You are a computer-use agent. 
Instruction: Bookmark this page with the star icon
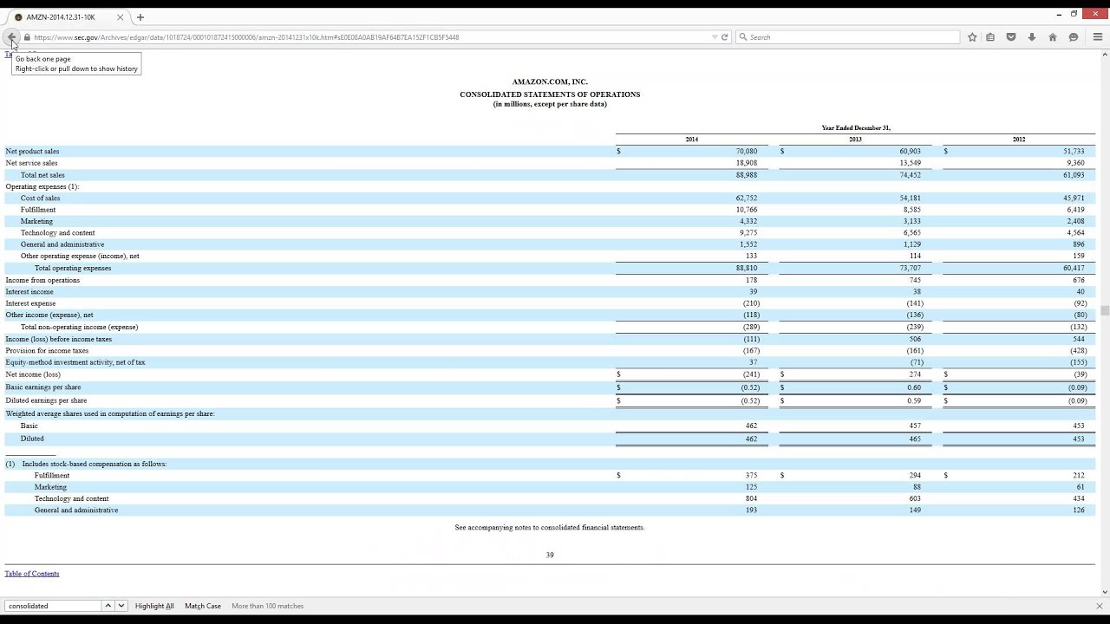click(972, 37)
